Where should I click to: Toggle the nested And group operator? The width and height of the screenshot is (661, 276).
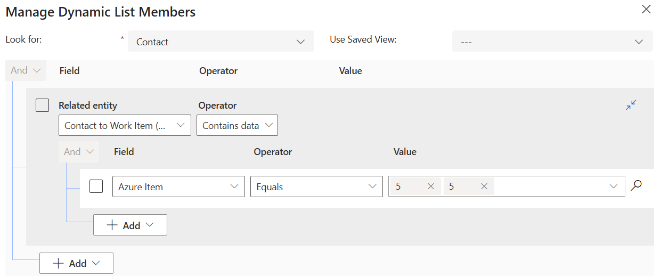point(79,152)
